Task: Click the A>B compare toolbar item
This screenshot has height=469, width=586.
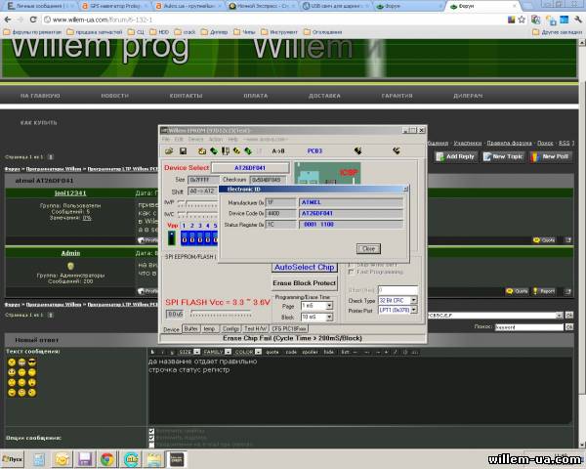Action: pos(278,151)
